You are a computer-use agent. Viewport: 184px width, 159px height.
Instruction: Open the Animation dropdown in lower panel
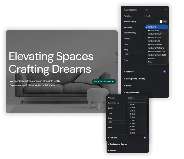click(137, 98)
